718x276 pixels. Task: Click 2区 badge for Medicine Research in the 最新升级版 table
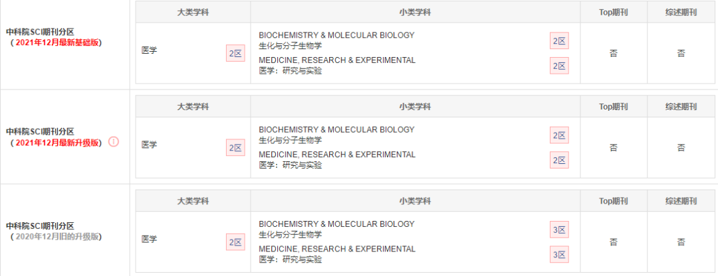[x=559, y=160]
